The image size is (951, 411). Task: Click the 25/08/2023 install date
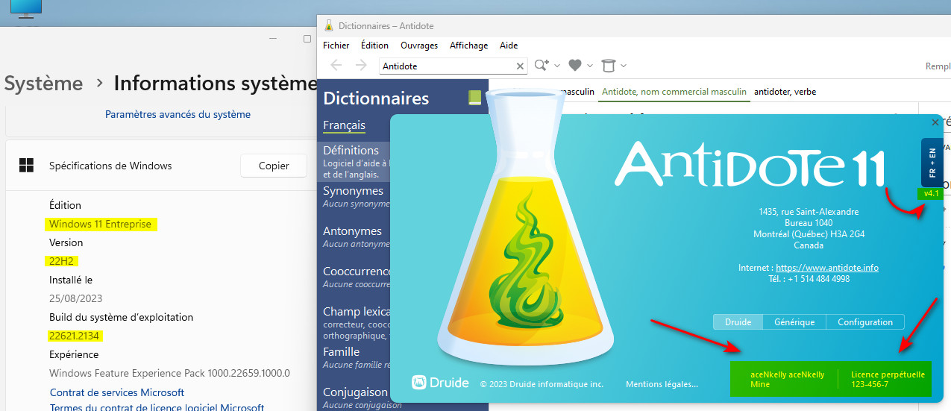pyautogui.click(x=75, y=298)
